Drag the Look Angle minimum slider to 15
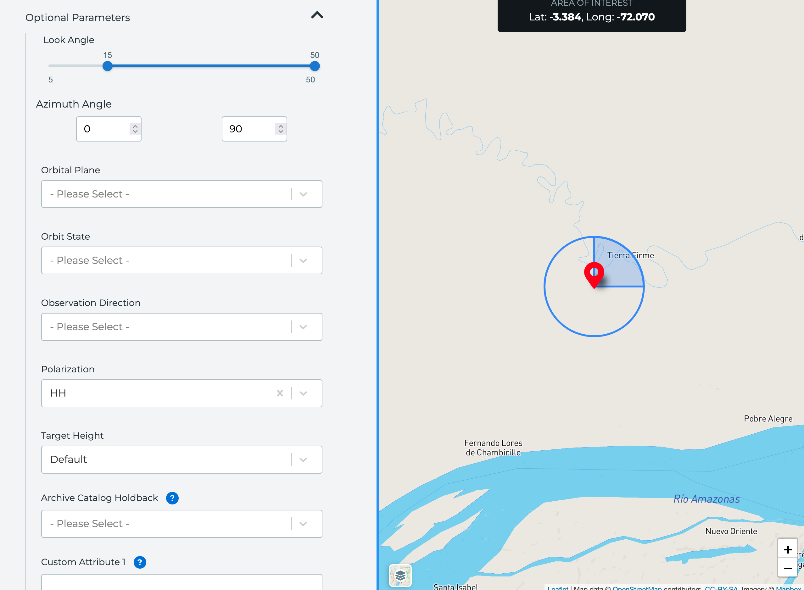The height and width of the screenshot is (590, 804). [108, 65]
